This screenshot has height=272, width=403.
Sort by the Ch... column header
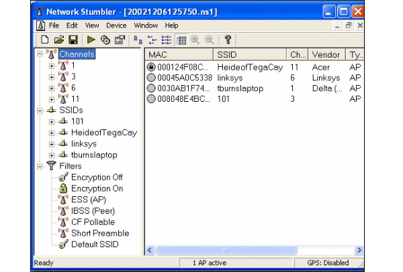coord(298,55)
